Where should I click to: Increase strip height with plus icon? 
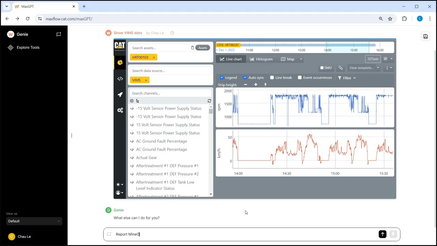pyautogui.click(x=255, y=85)
